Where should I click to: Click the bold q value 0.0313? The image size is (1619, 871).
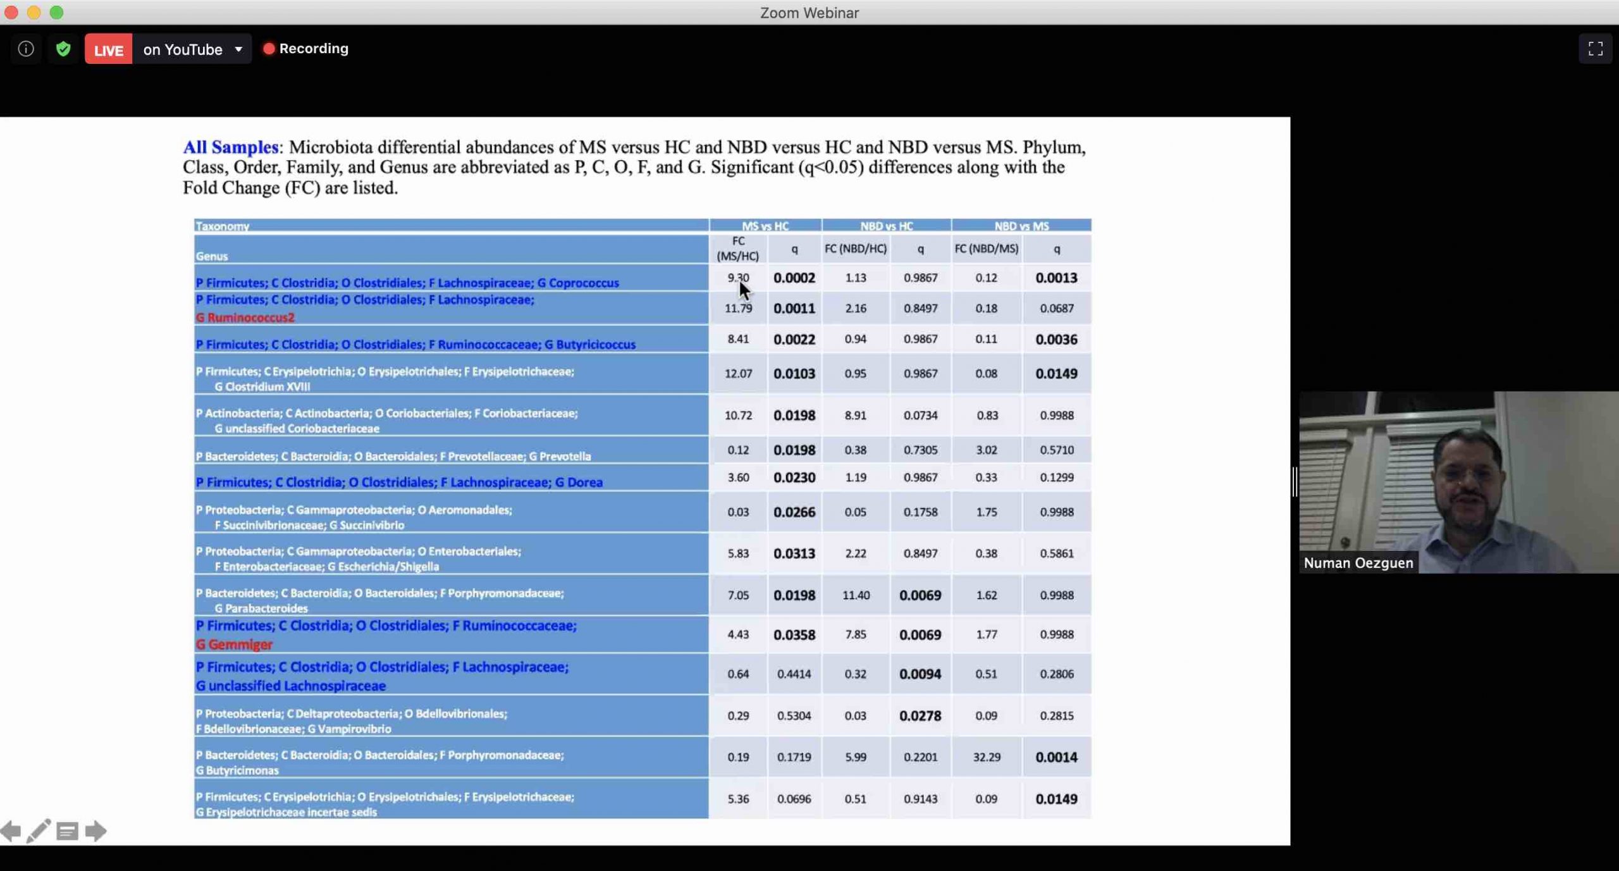tap(794, 553)
